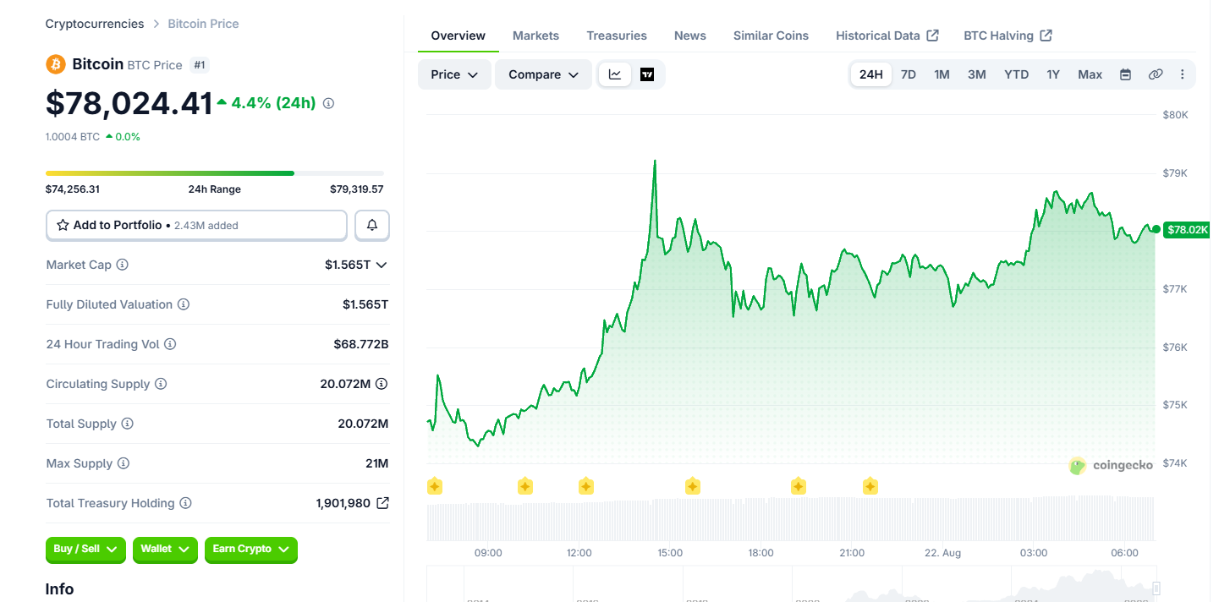Screen dimensions: 1219x602
Task: Open Max Supply info icon
Action: (124, 463)
